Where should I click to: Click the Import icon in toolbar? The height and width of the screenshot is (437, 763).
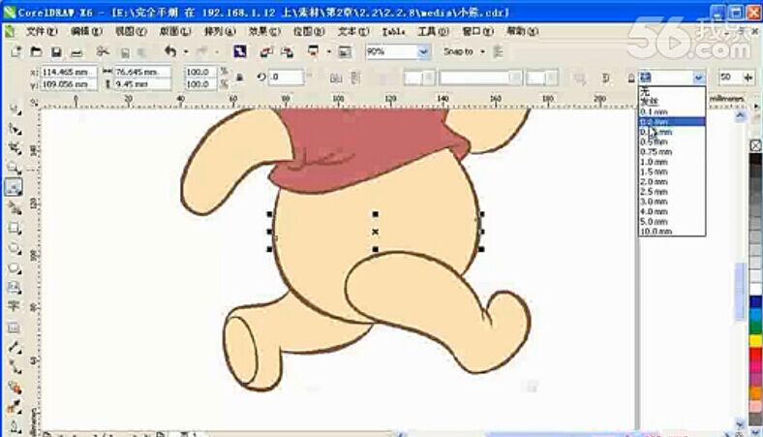tap(266, 51)
